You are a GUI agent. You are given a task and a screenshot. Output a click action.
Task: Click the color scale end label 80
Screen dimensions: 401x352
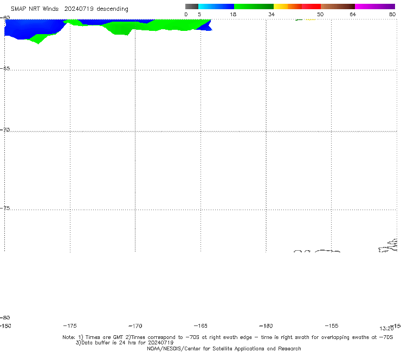392,14
